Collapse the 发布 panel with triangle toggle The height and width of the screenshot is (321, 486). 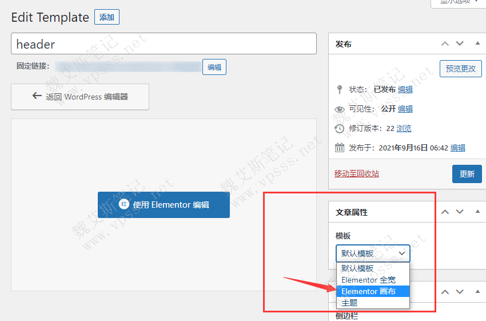click(x=477, y=43)
